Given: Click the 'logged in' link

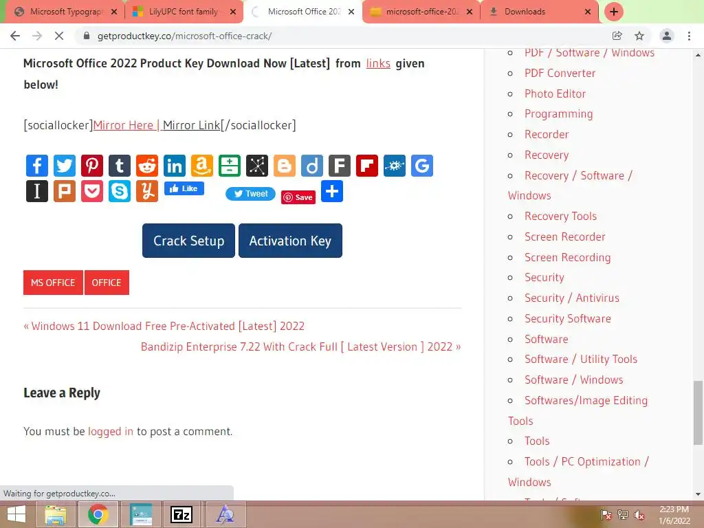Looking at the screenshot, I should 111,432.
